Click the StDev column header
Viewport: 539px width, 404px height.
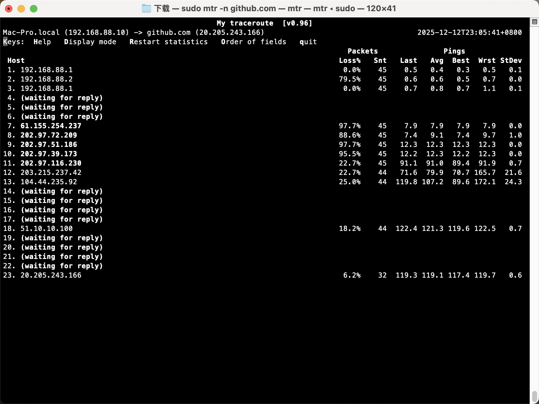[x=511, y=60]
